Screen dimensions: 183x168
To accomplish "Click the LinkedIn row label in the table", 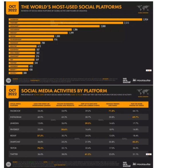I will click(x=15, y=123).
